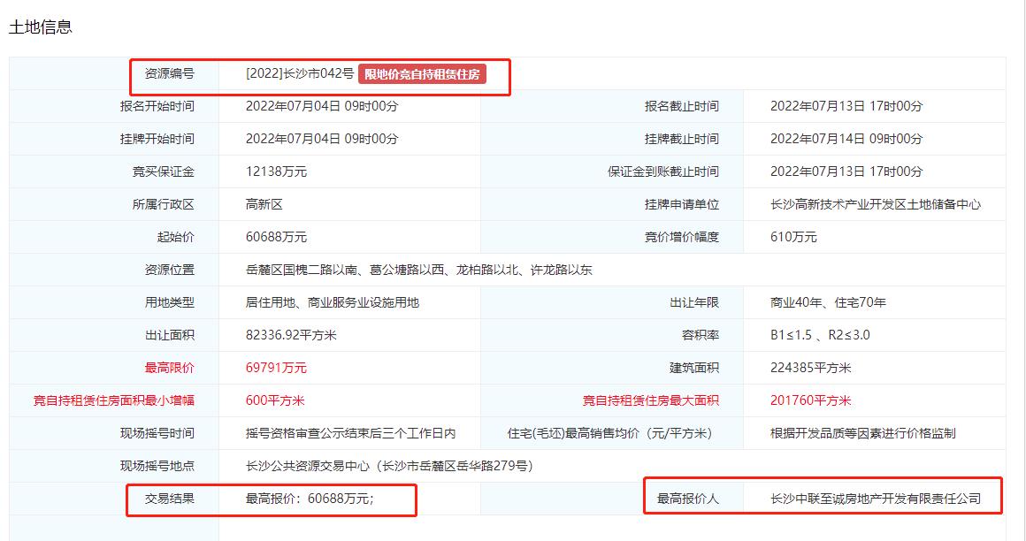Click the 资源编号 label

pyautogui.click(x=170, y=73)
